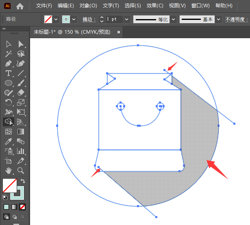Select the Gradient tool
Viewport: 250px width, 225px height.
(x=21, y=132)
